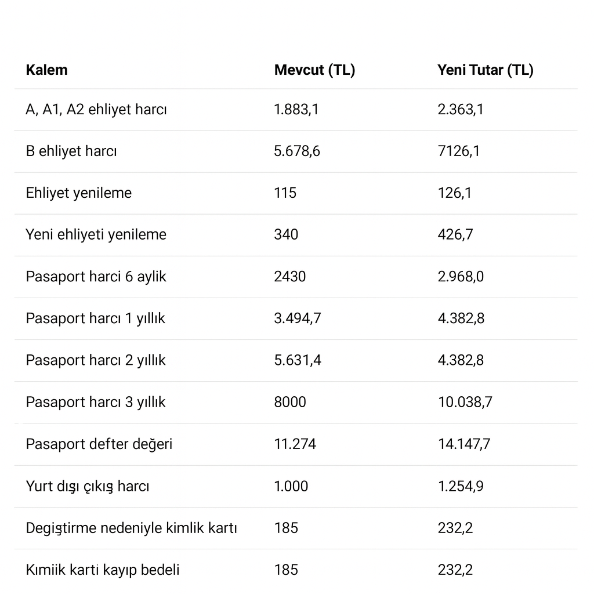Screen dimensions: 594x594
Task: Select the new amount 10.038,7
Action: [x=465, y=402]
